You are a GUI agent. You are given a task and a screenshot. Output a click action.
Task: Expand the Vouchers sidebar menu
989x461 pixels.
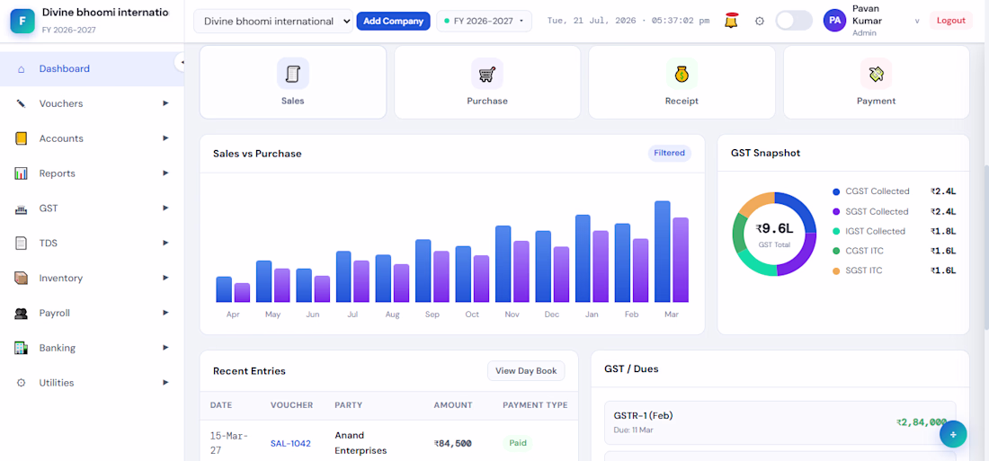[92, 103]
